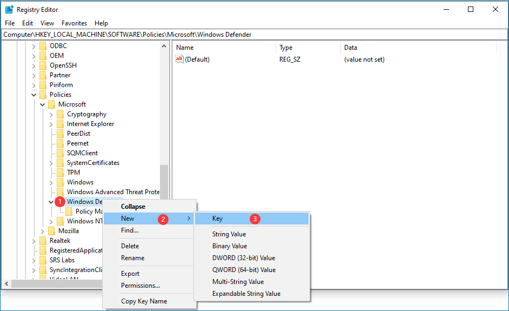Image resolution: width=509 pixels, height=311 pixels.
Task: Click the Mozilla folder icon
Action: [52, 231]
